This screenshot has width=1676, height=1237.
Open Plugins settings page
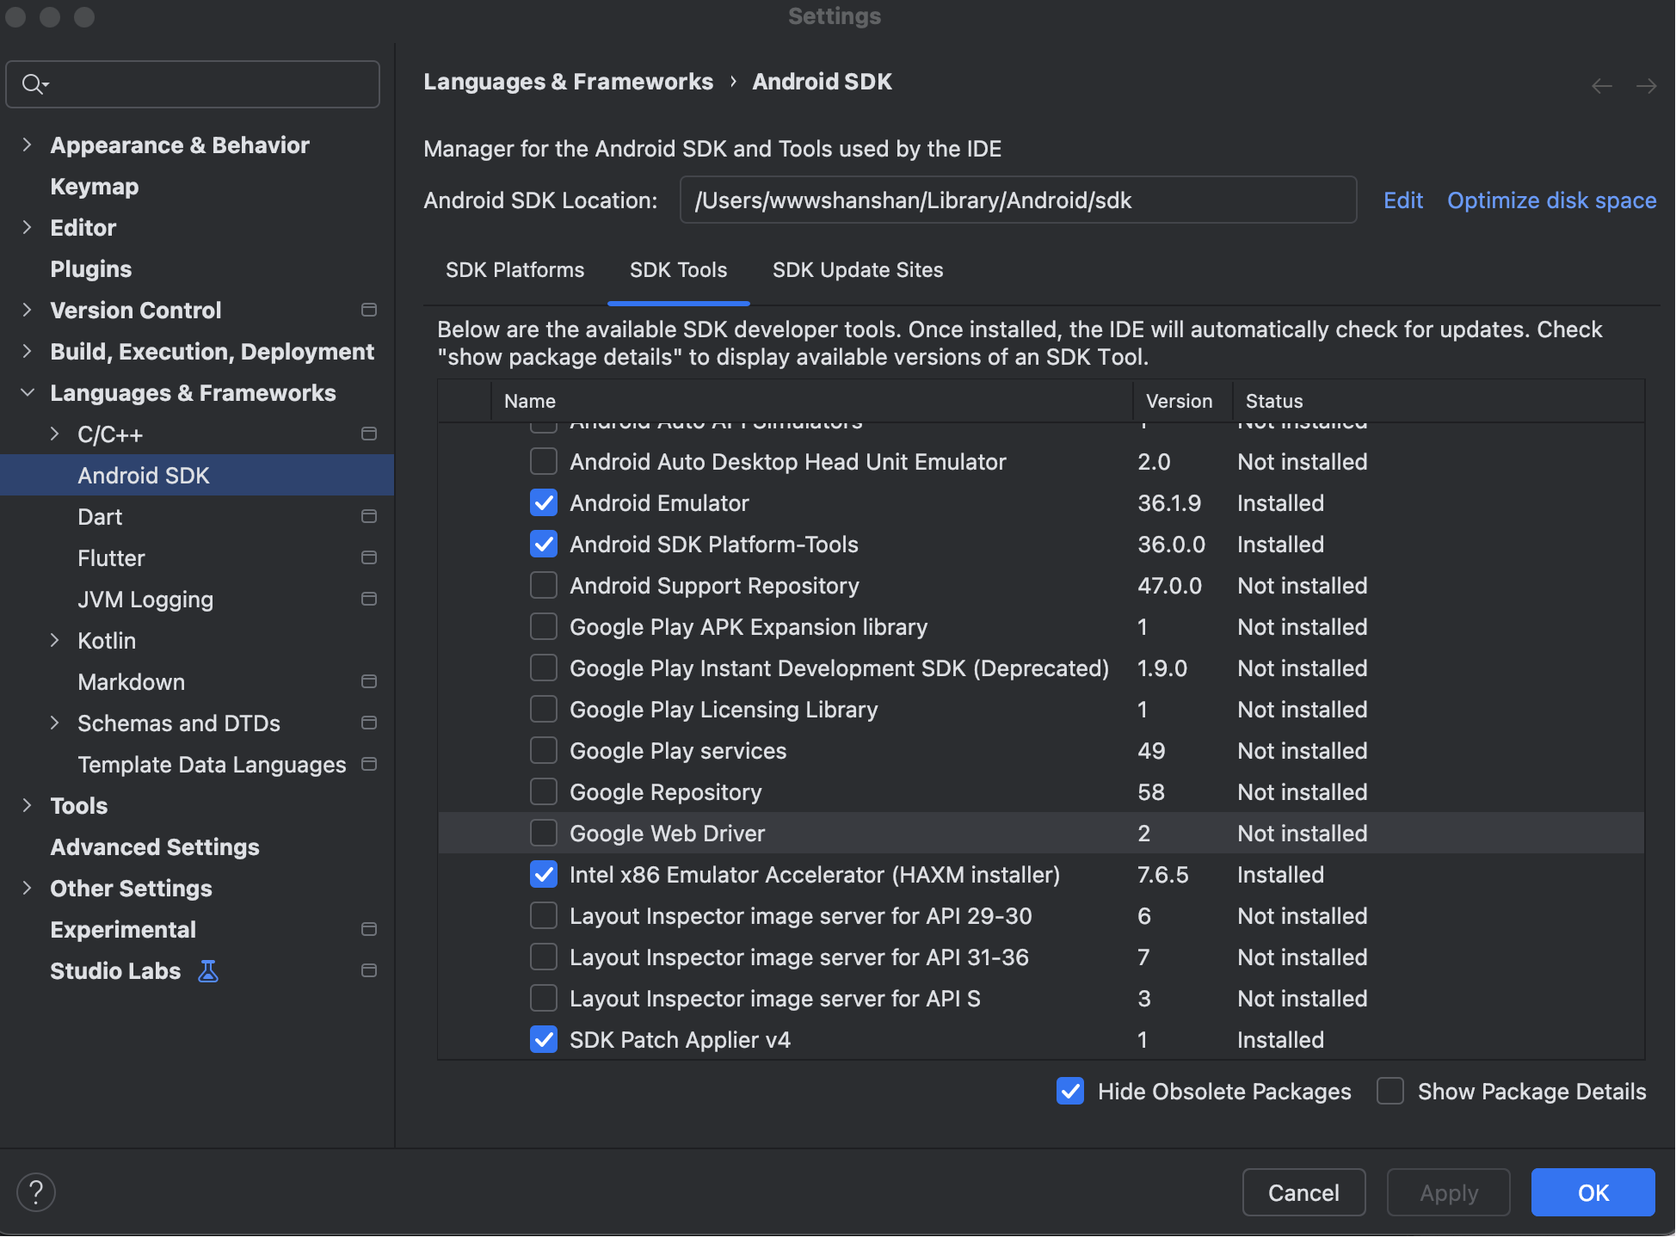91,269
